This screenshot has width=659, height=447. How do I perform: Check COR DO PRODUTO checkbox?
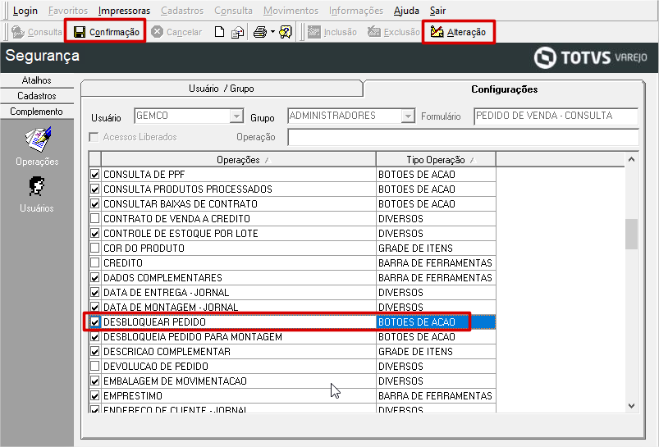[x=95, y=248]
